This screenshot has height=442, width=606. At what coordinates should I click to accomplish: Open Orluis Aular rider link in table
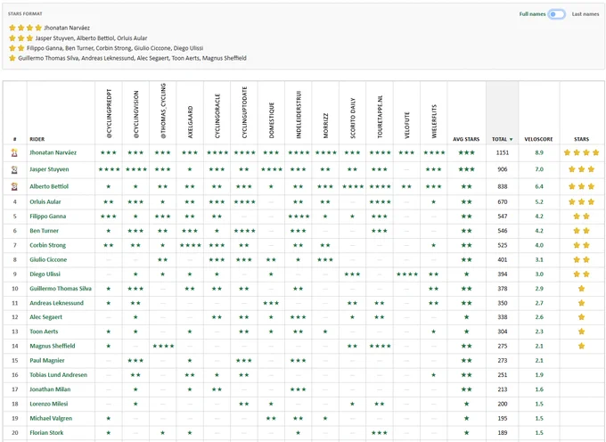45,201
